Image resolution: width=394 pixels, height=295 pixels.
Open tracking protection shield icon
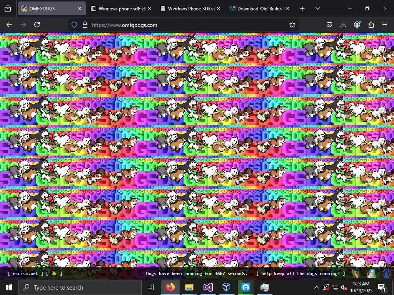(x=74, y=25)
